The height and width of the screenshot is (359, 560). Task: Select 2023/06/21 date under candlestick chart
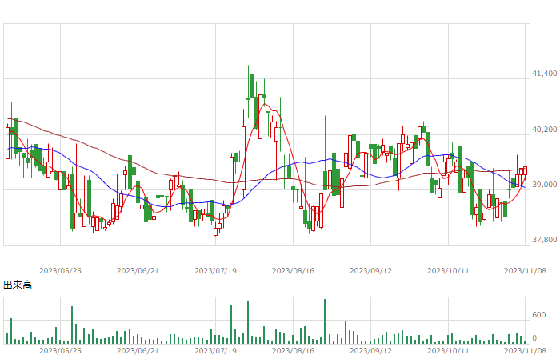138,271
